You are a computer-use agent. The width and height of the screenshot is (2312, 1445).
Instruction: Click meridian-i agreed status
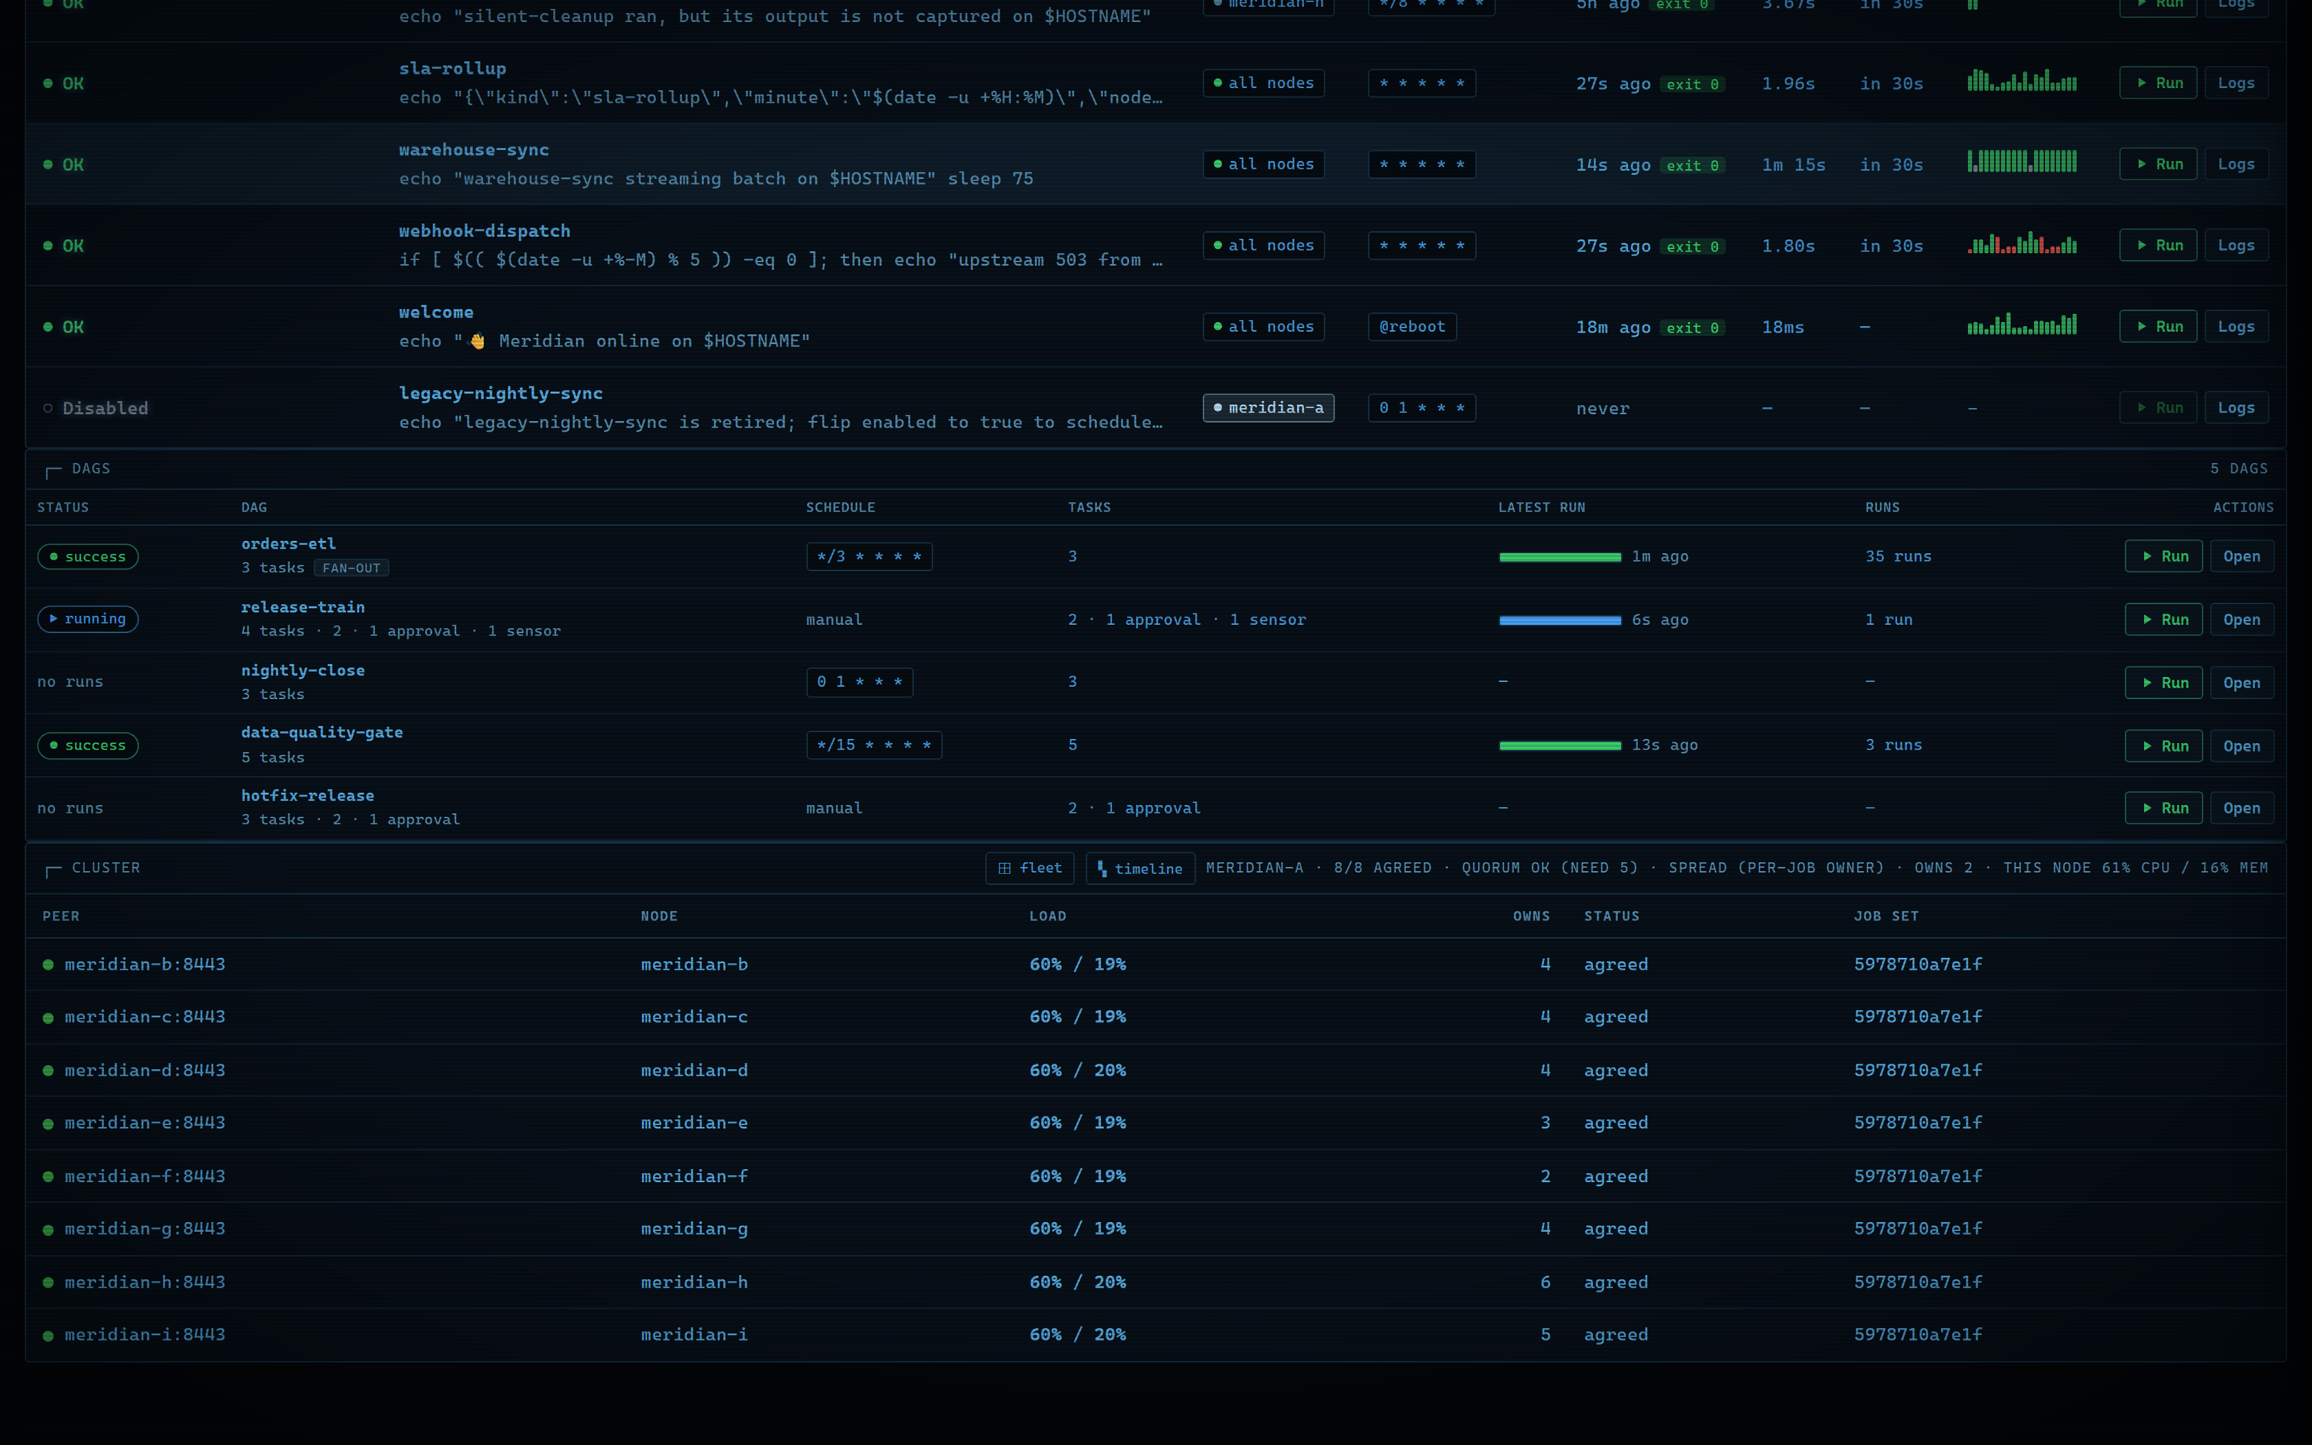(1616, 1335)
